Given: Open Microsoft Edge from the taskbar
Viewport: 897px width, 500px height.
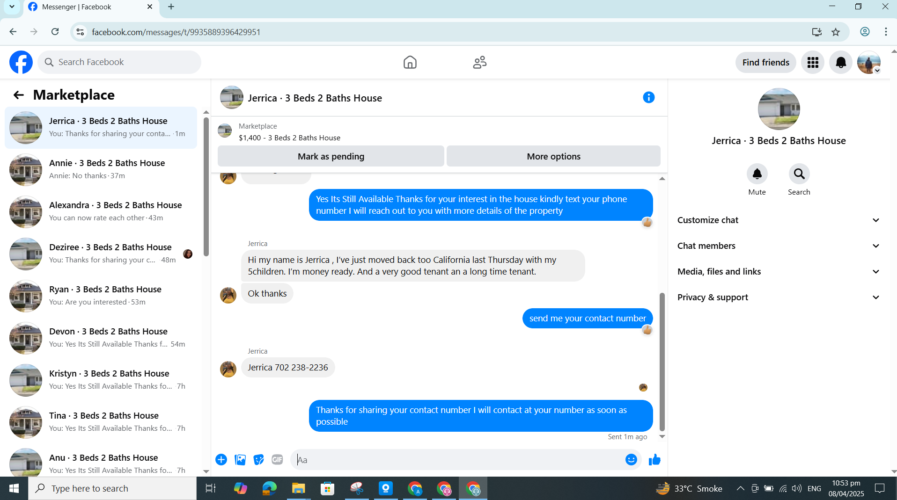Looking at the screenshot, I should click(x=269, y=488).
